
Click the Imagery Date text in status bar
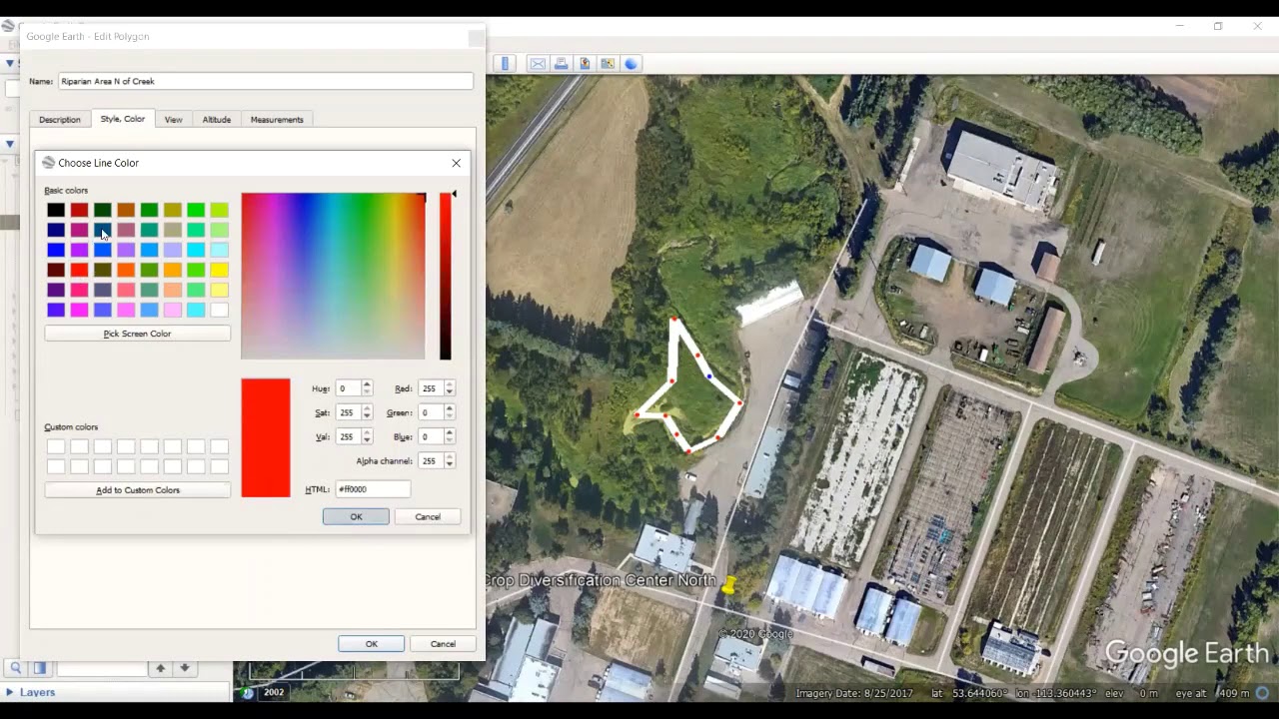(x=854, y=694)
